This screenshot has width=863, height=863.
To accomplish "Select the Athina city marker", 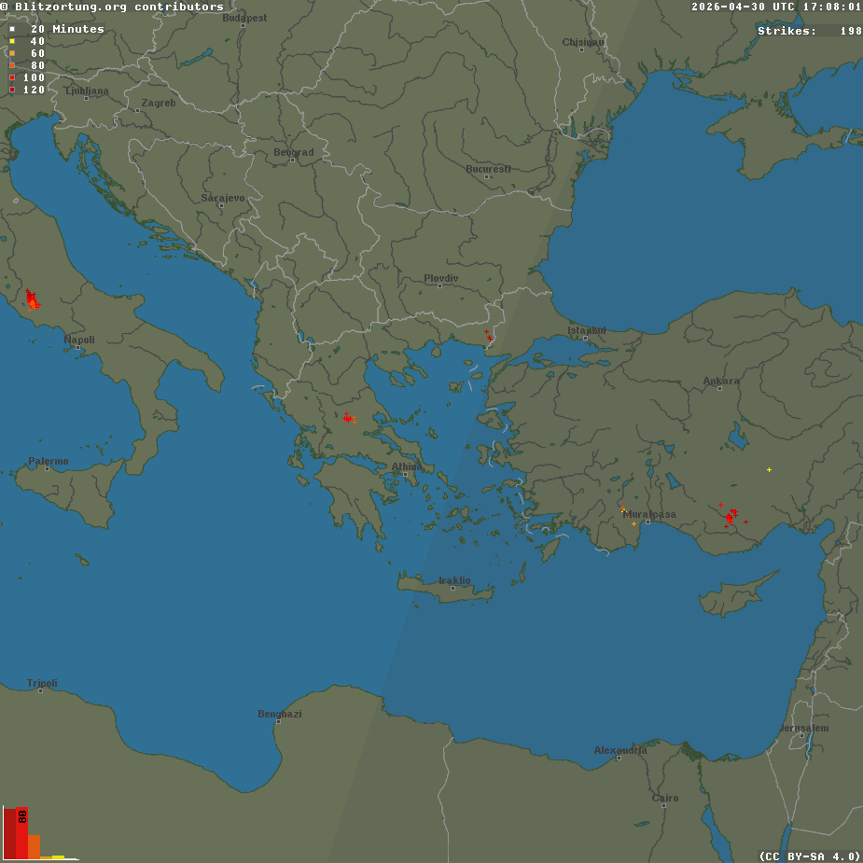I will pyautogui.click(x=406, y=474).
